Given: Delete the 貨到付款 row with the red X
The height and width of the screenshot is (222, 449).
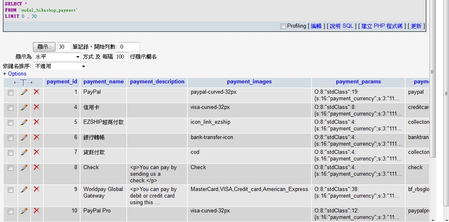Looking at the screenshot, I should coord(36,152).
